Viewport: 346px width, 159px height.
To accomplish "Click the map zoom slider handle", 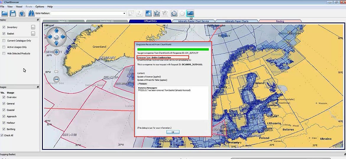I will pos(56,72).
